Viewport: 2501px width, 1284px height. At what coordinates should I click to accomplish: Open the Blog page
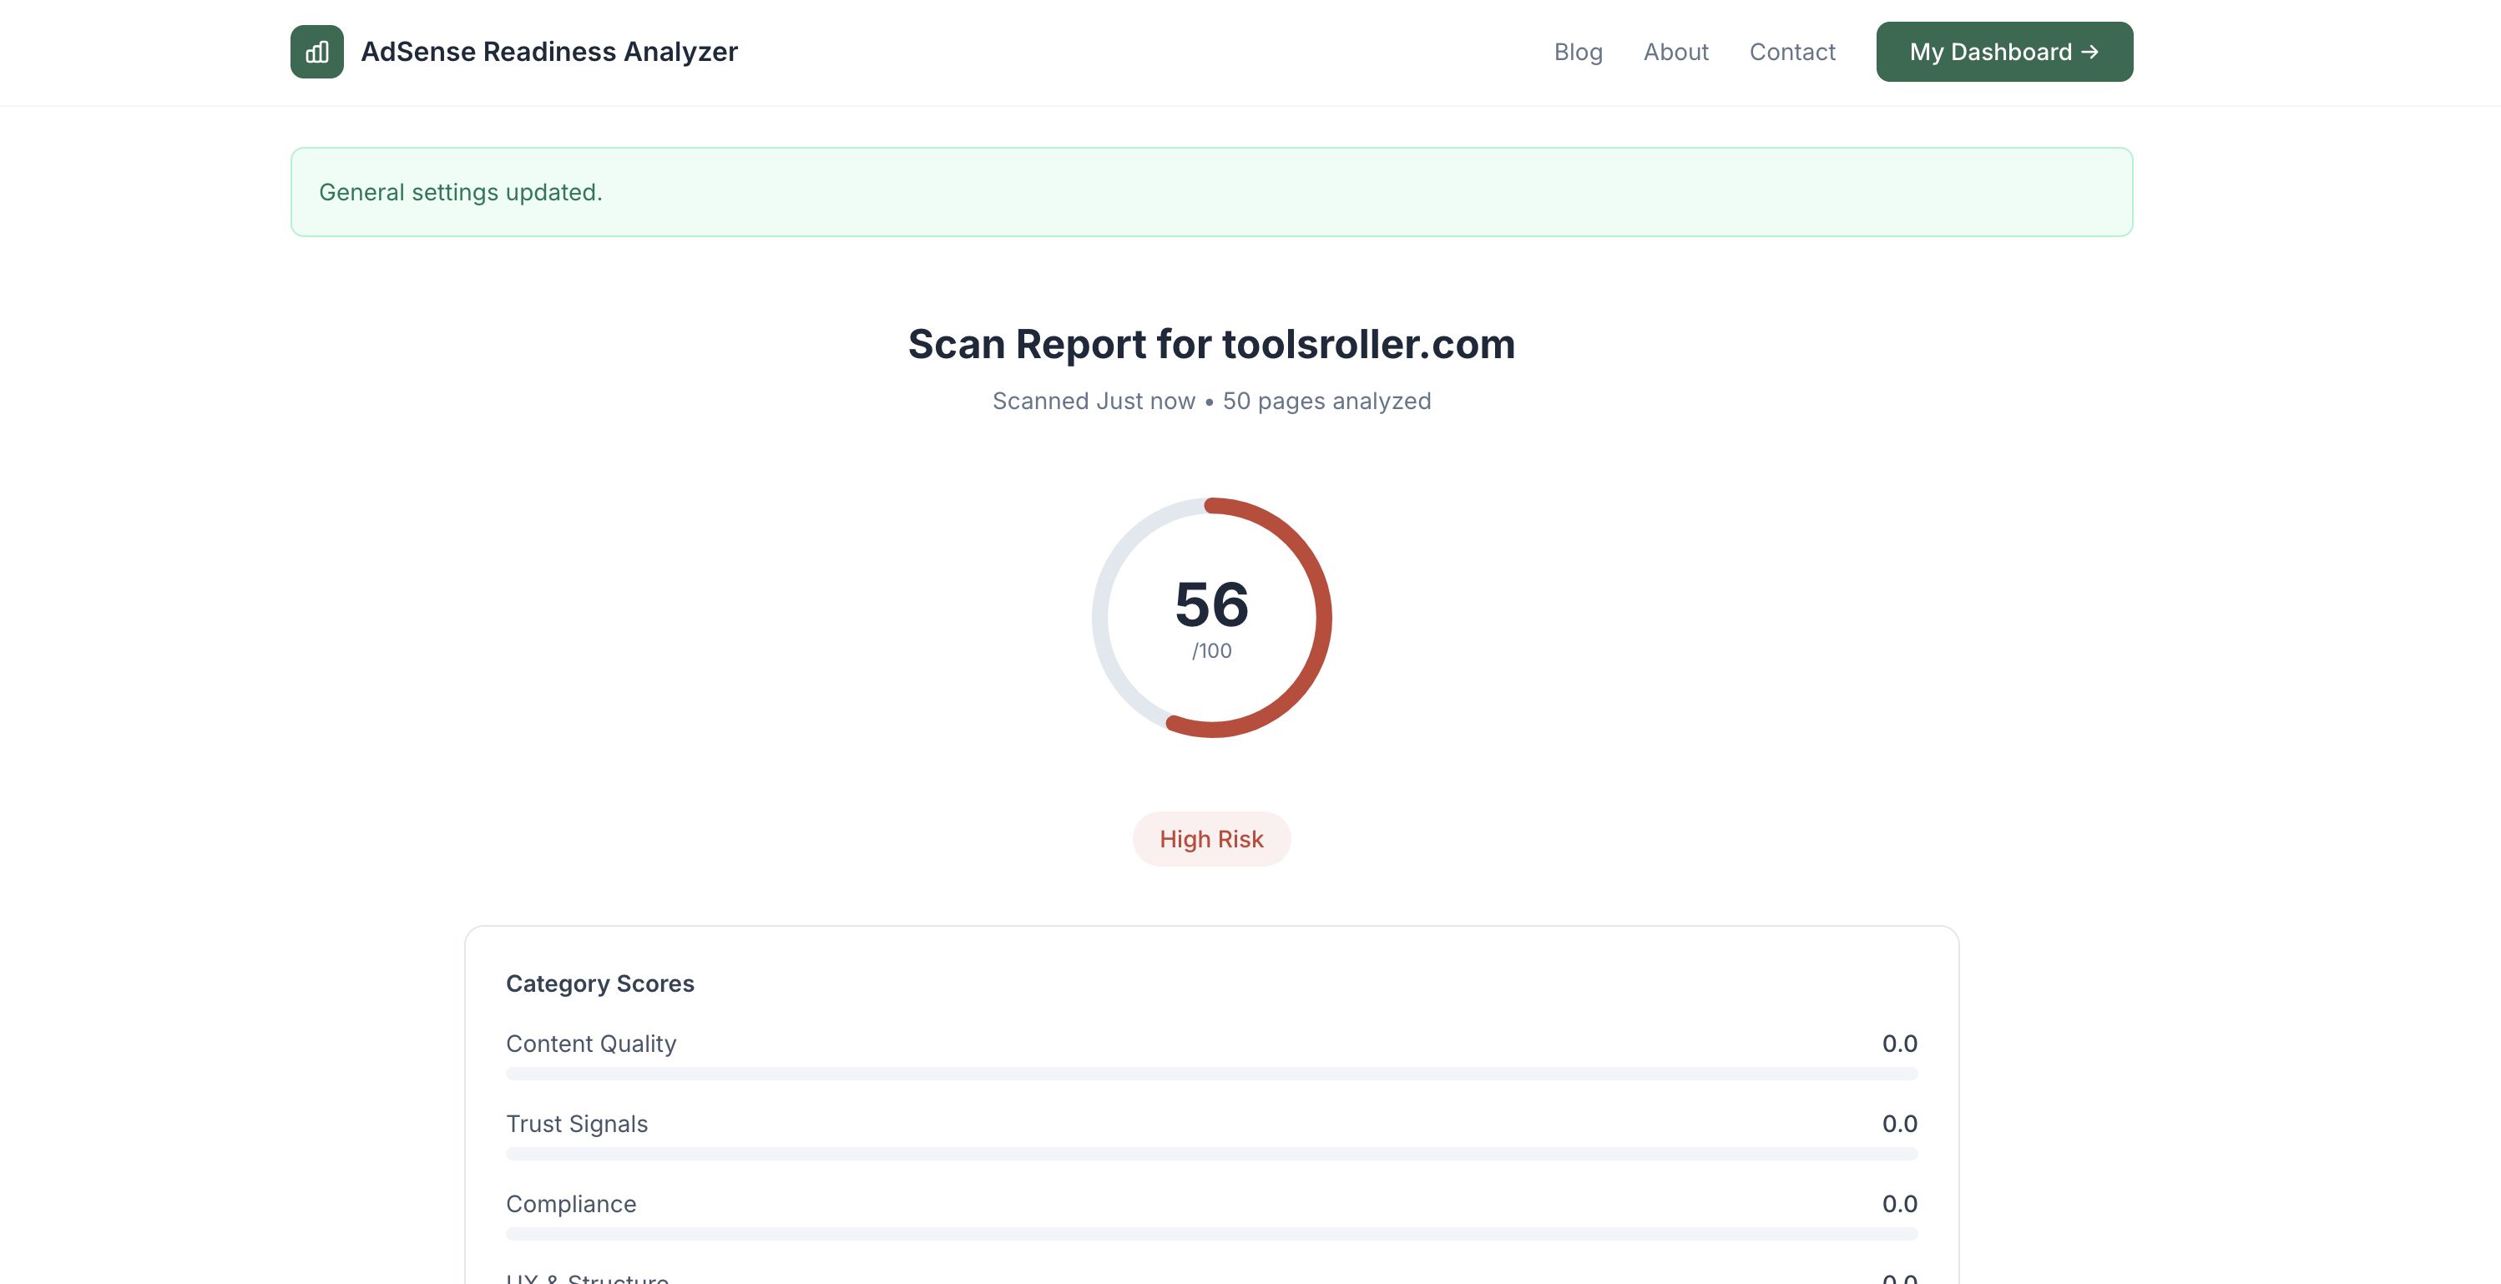pyautogui.click(x=1578, y=52)
